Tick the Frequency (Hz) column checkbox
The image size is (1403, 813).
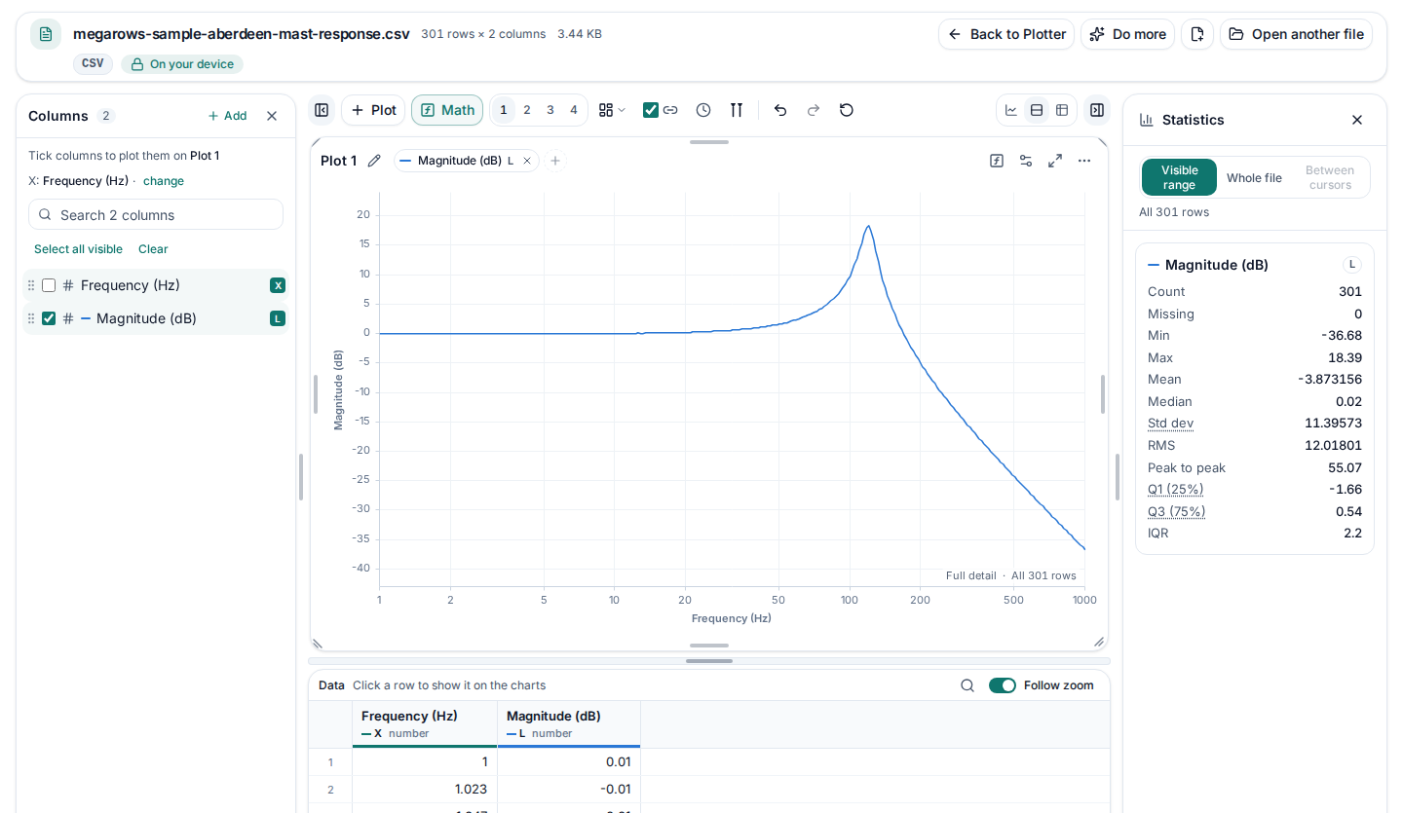click(49, 285)
